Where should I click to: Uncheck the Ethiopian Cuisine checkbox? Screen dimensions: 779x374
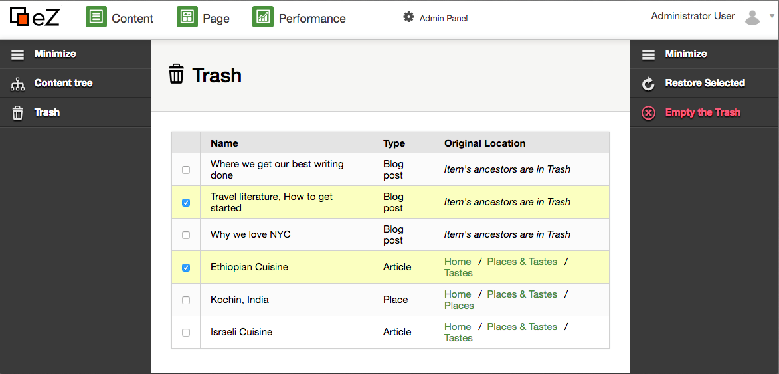click(x=186, y=268)
